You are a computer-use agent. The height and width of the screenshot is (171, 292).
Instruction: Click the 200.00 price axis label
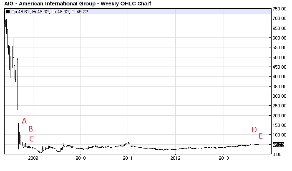279,116
